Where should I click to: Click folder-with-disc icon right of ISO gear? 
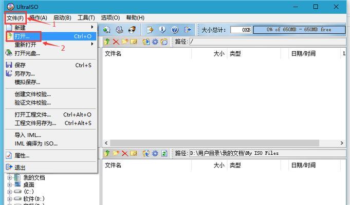click(164, 42)
